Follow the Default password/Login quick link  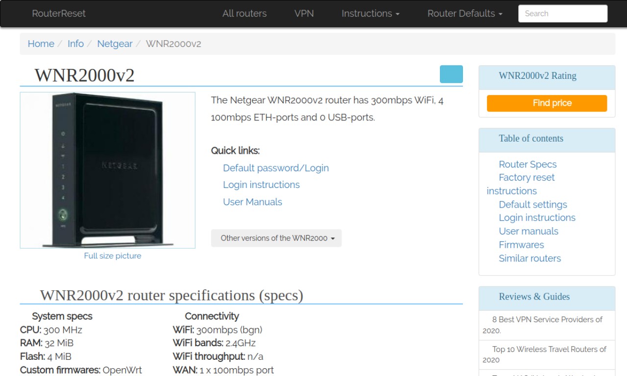pos(276,168)
